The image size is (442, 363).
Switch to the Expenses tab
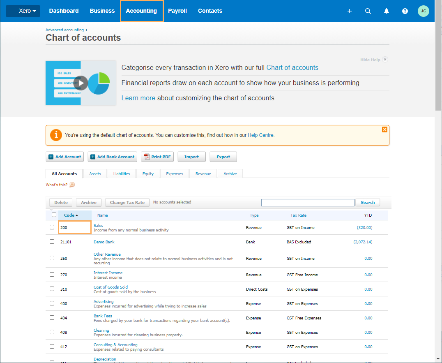[175, 174]
